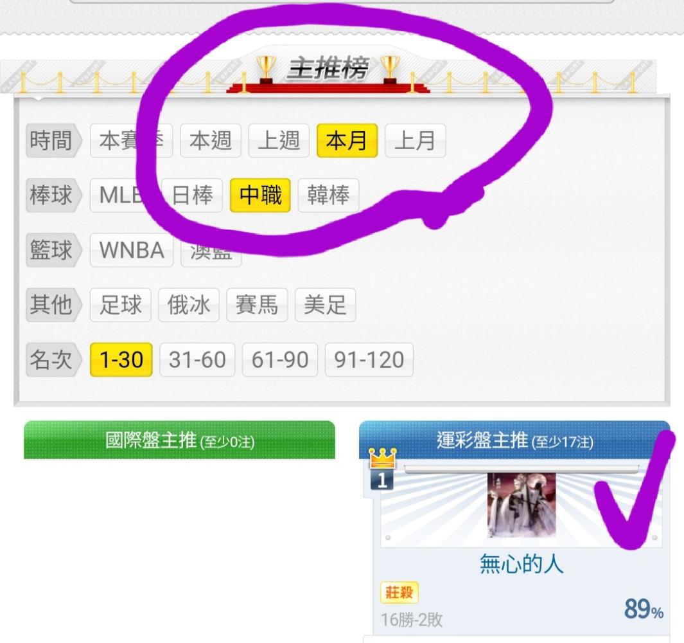Image resolution: width=684 pixels, height=643 pixels.
Task: Select the 上週 time filter
Action: click(279, 141)
